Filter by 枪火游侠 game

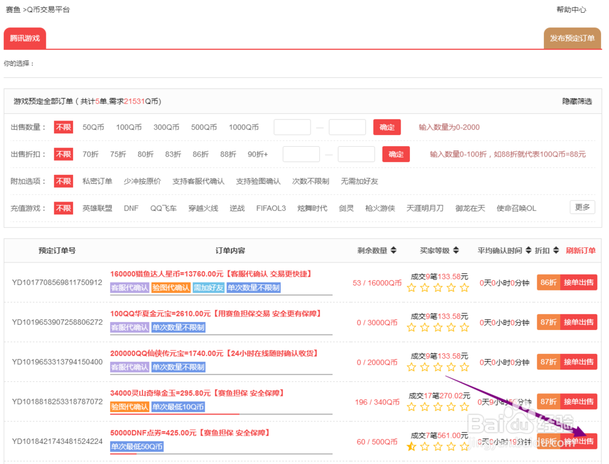click(380, 208)
